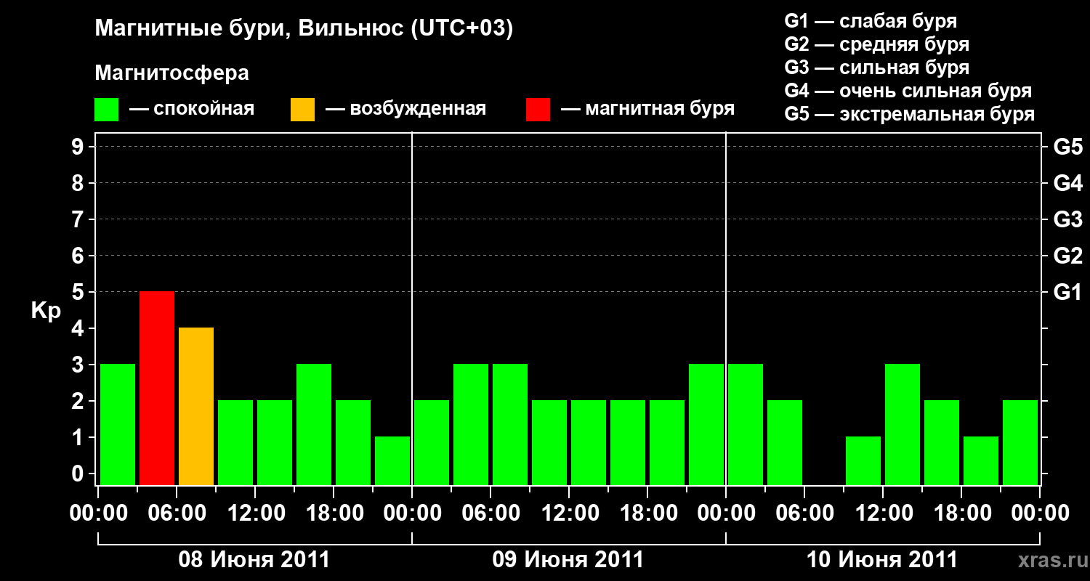Click the date label 10 Июня 2011
This screenshot has height=581, width=1090.
tap(882, 560)
